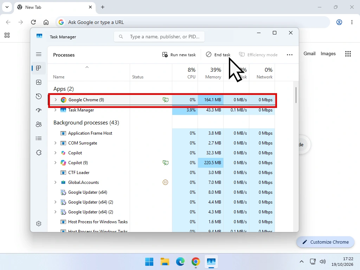
Task: Click Chrome home icon
Action: pos(46,22)
